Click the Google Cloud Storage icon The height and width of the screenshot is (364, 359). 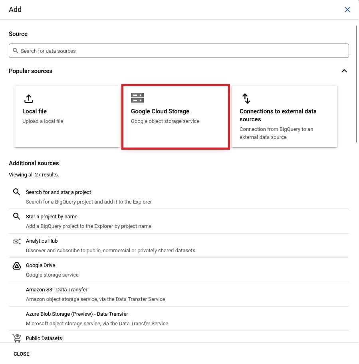click(x=137, y=98)
